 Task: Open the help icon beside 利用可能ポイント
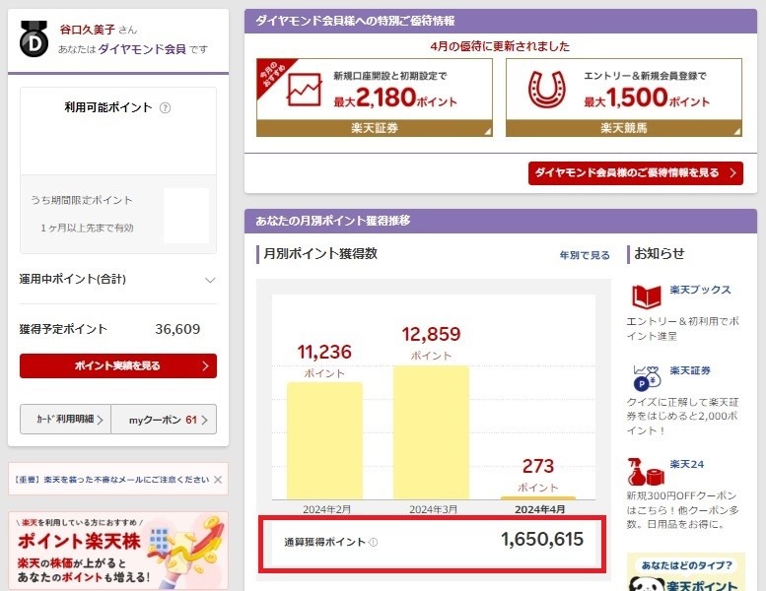coord(165,107)
